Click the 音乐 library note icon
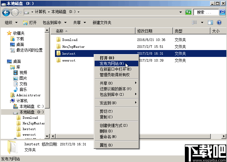The height and width of the screenshot is (162, 227). 16,89
